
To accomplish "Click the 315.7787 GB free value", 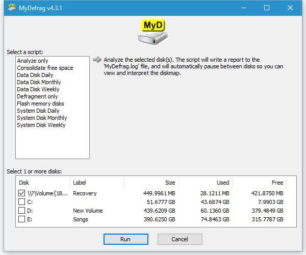I will 268,219.
